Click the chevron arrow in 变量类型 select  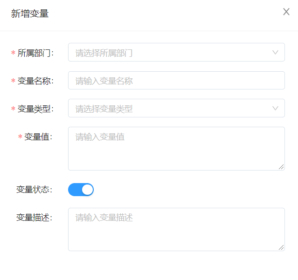276,109
